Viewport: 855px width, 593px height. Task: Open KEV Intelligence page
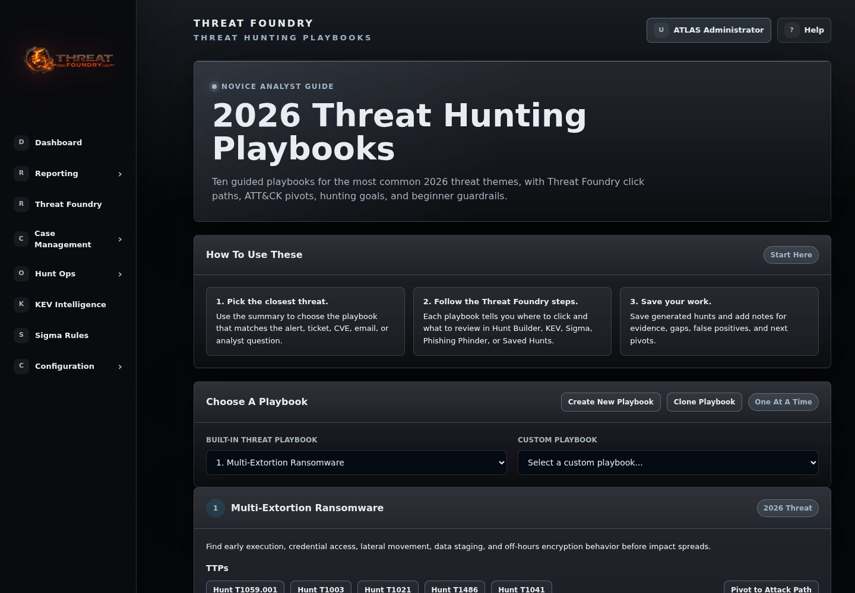pos(68,304)
